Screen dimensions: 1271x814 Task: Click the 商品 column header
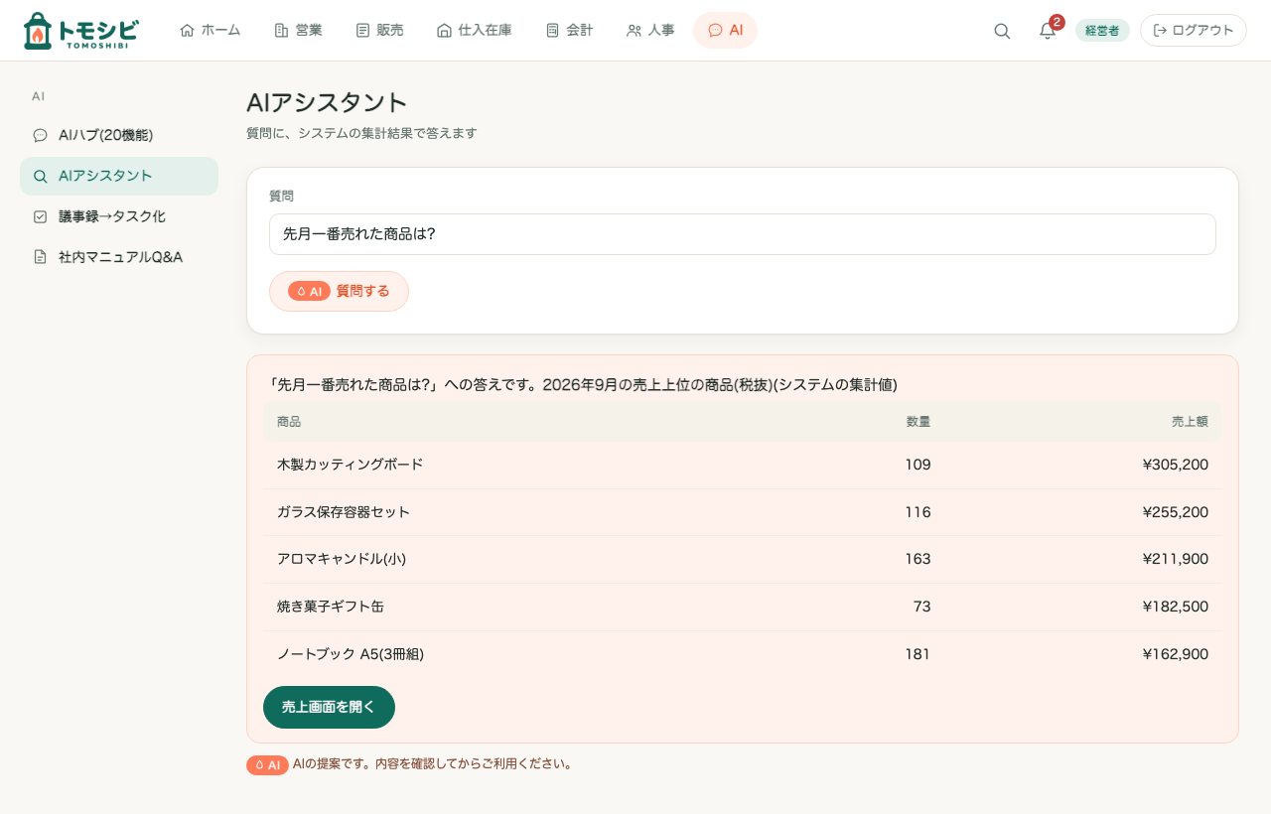289,422
